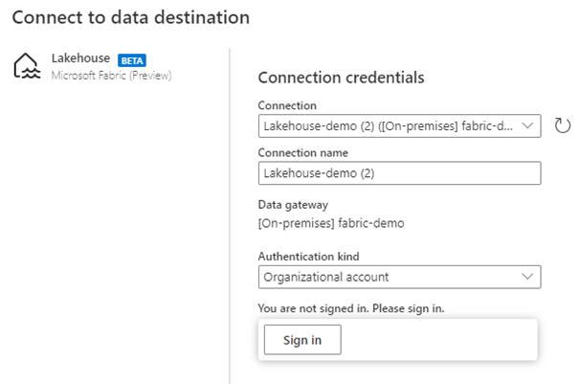Screen dimensions: 579x384
Task: Click the Authentication kind chevron arrow
Action: (527, 277)
